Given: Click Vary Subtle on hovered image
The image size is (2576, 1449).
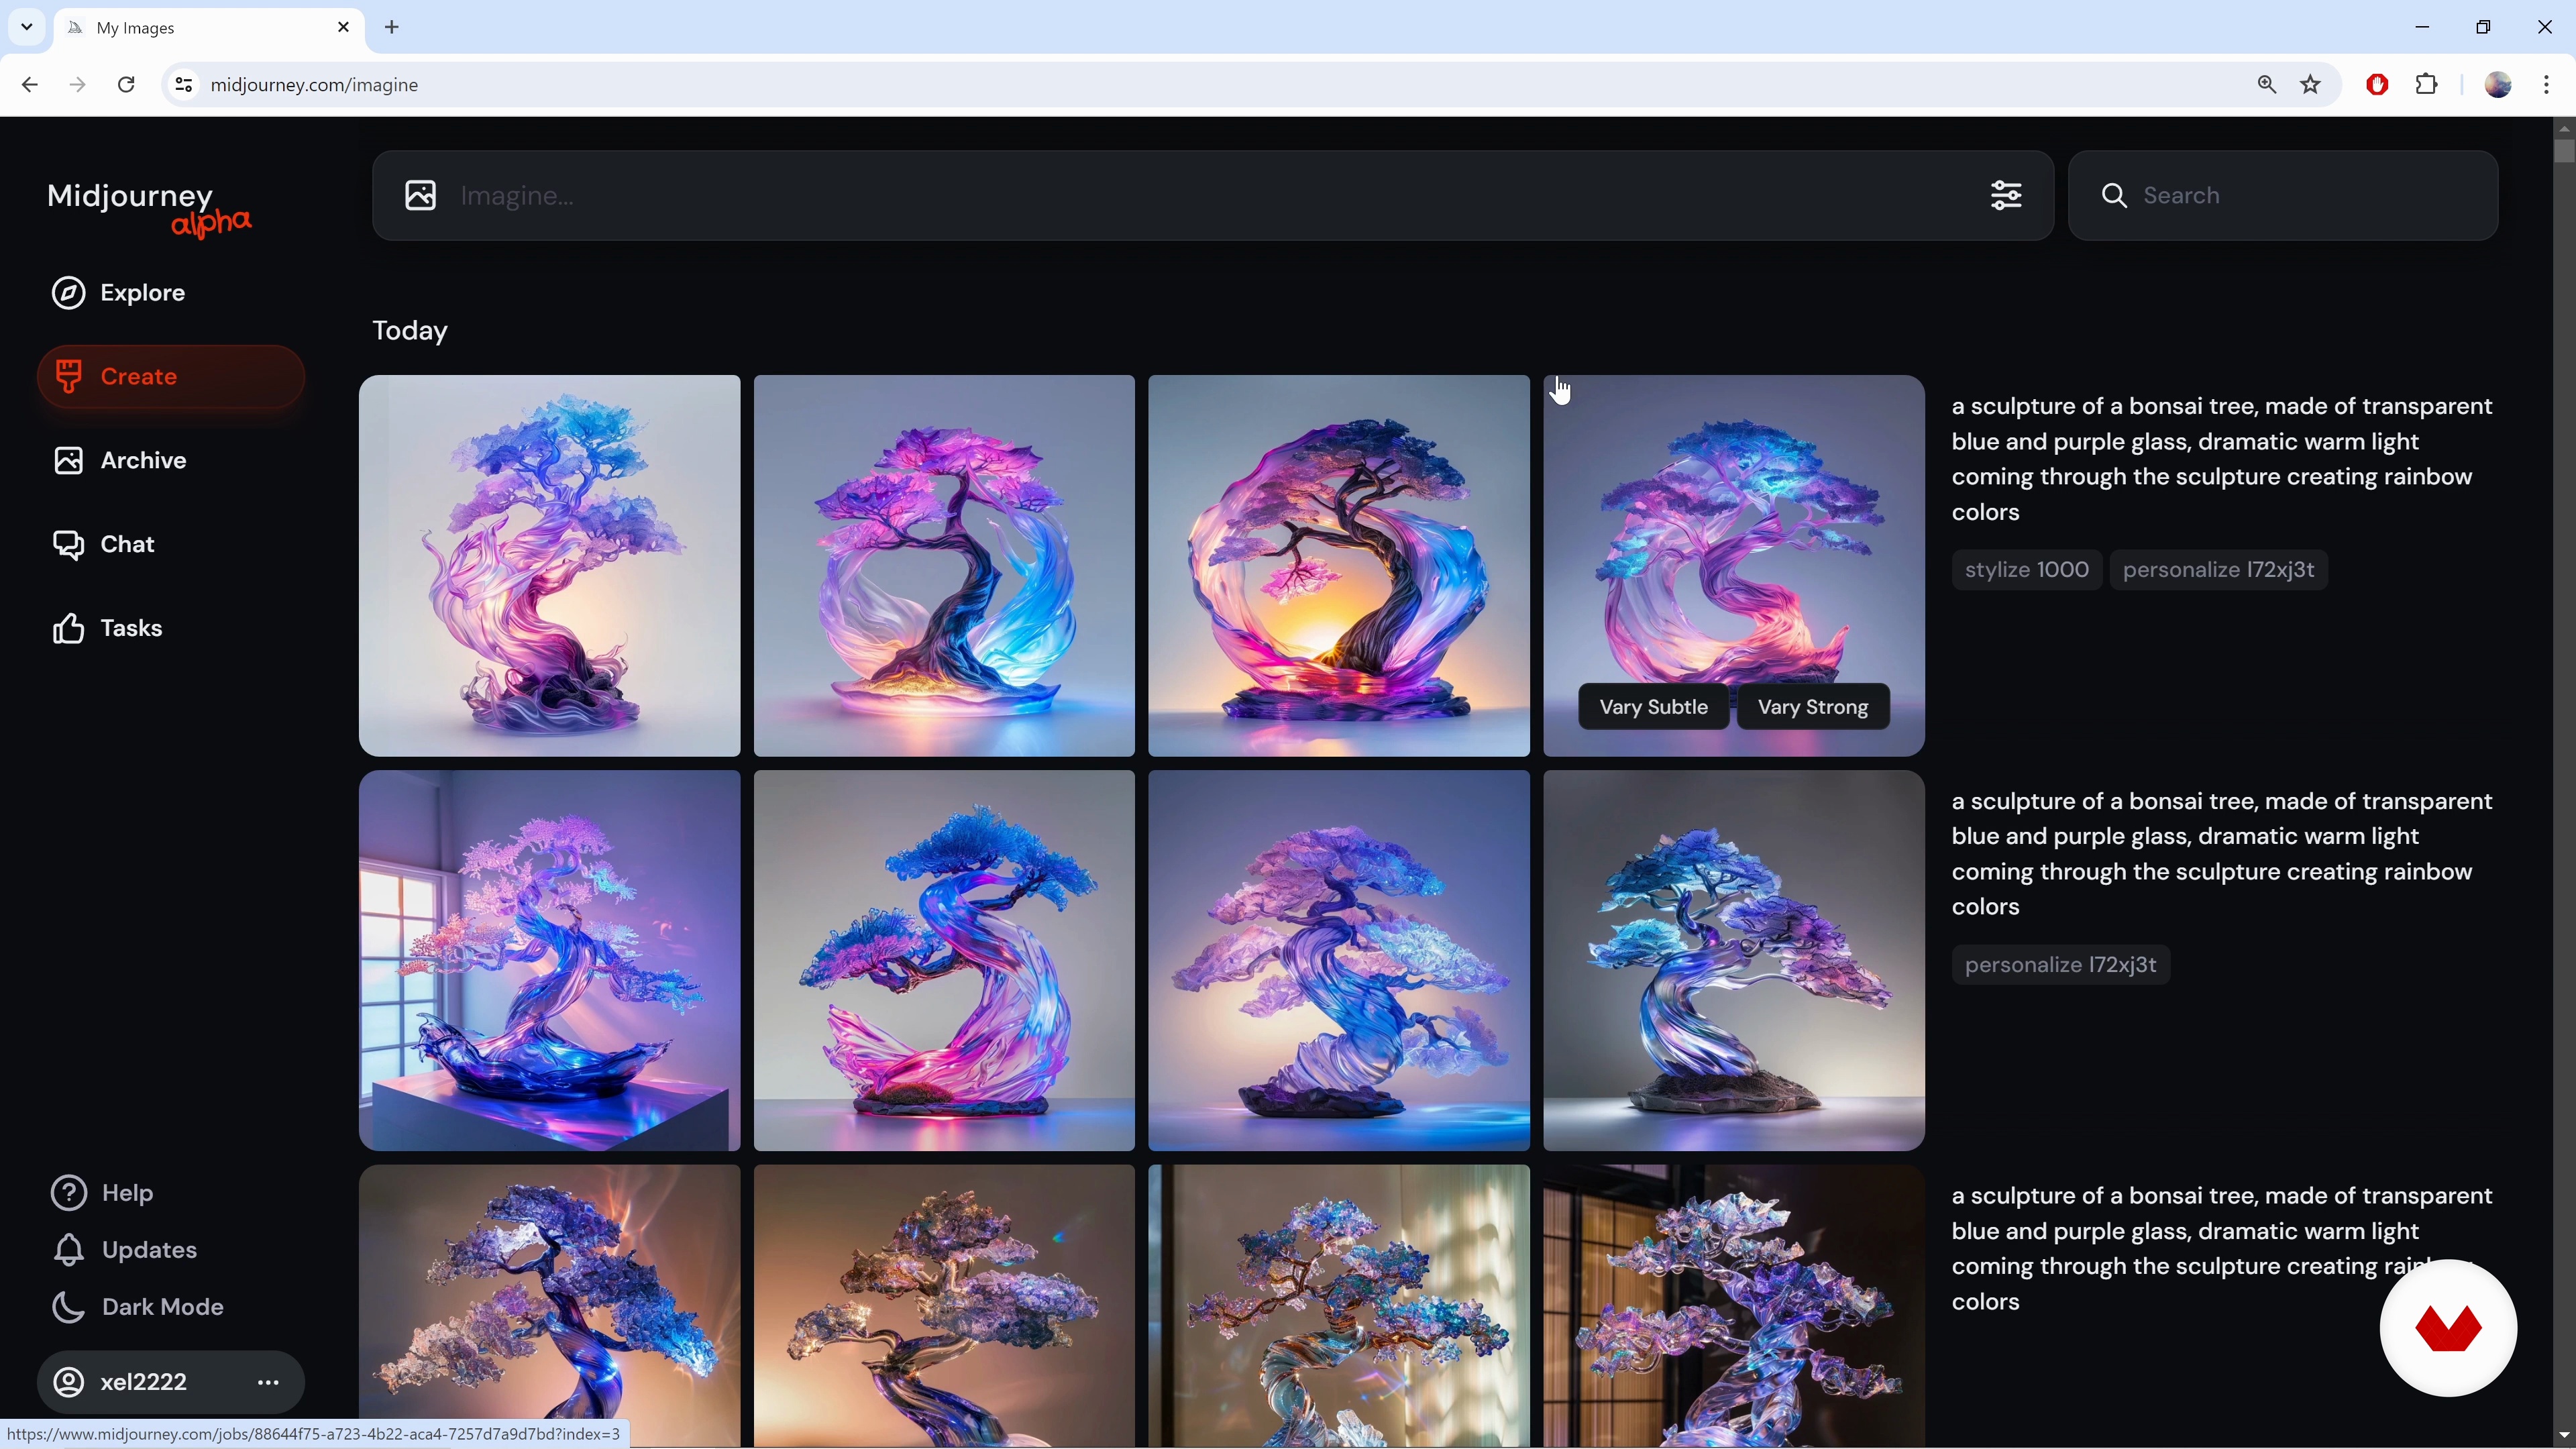Looking at the screenshot, I should point(1653,708).
